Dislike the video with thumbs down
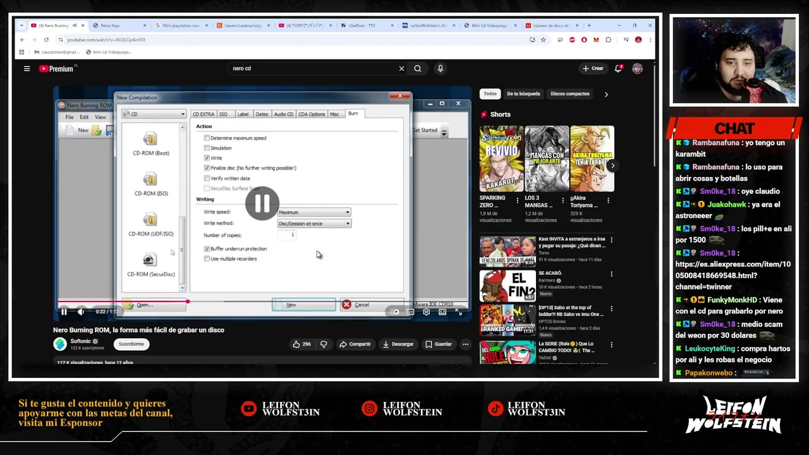 (324, 344)
